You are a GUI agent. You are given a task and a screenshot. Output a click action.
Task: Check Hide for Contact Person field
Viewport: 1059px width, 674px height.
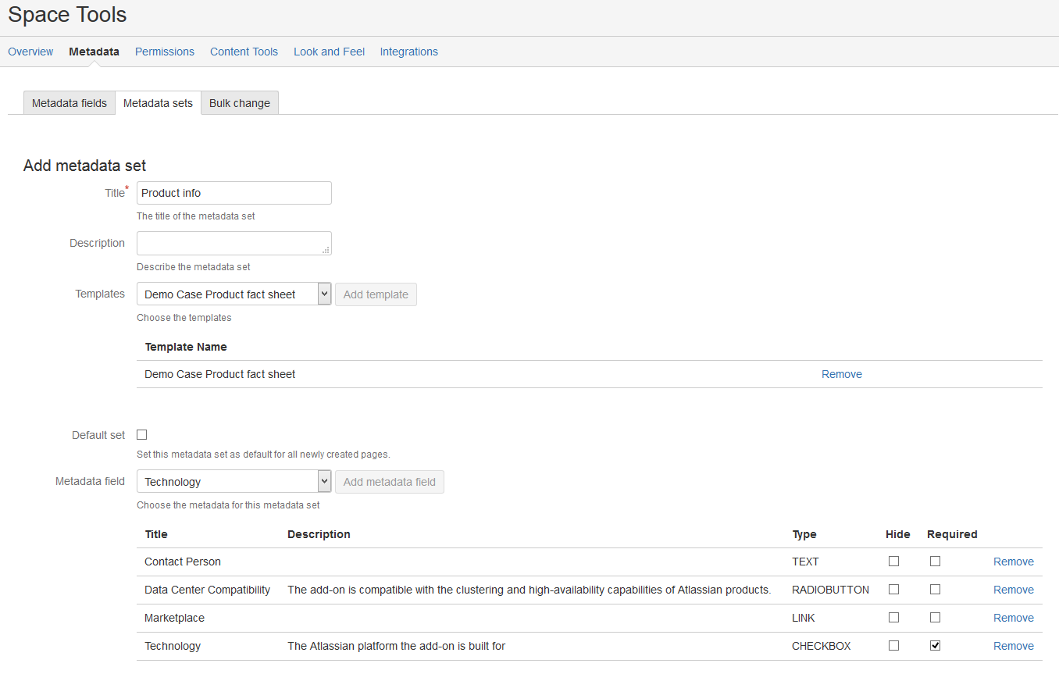(893, 562)
